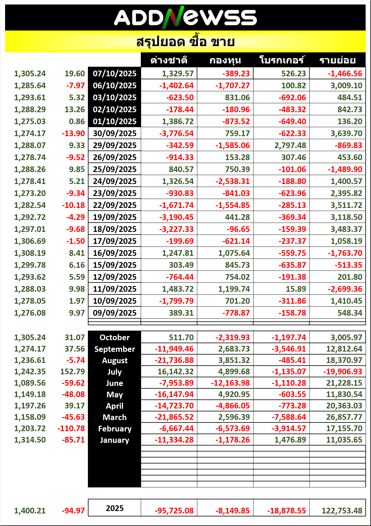Image resolution: width=371 pixels, height=526 pixels.
Task: Select the รายย่อย column header
Action: (x=338, y=60)
